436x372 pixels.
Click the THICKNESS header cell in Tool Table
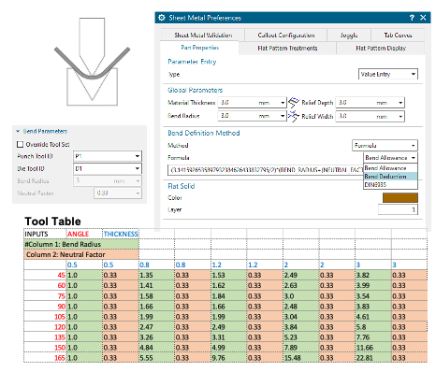pos(121,234)
